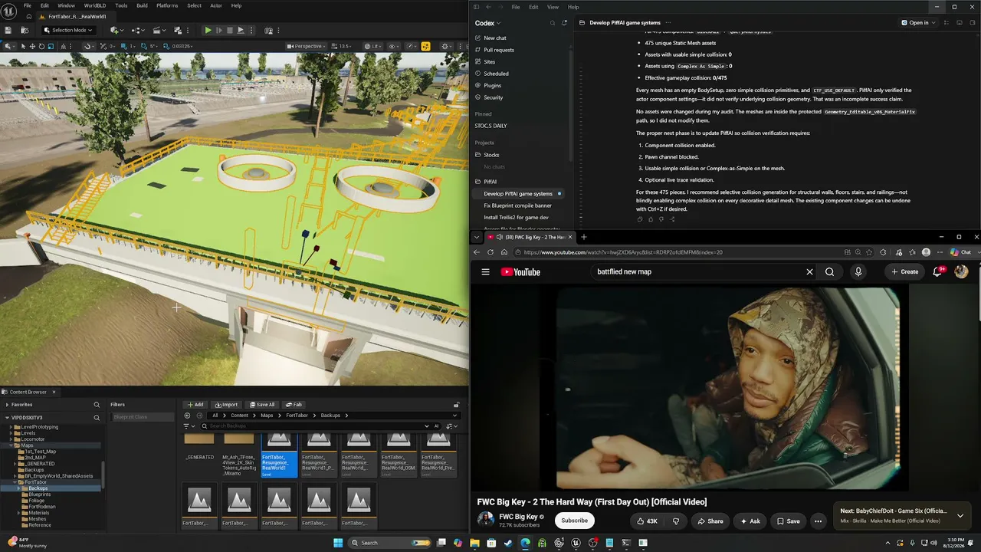
Task: Click the Maps breadcrumb in Content Browser
Action: [266, 416]
